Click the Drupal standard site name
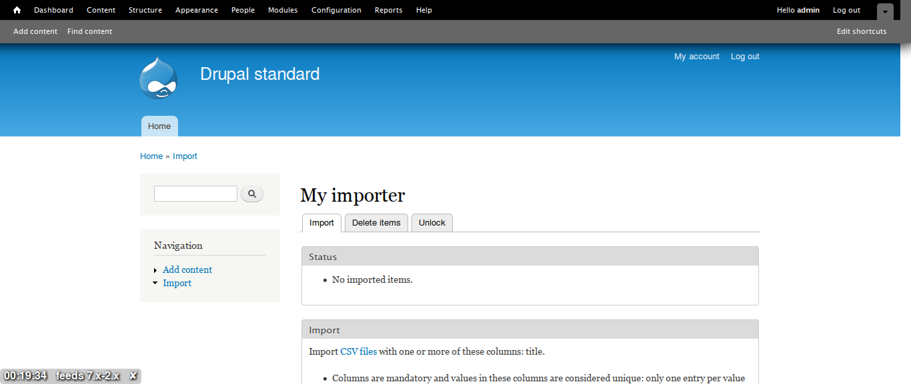 coord(259,74)
